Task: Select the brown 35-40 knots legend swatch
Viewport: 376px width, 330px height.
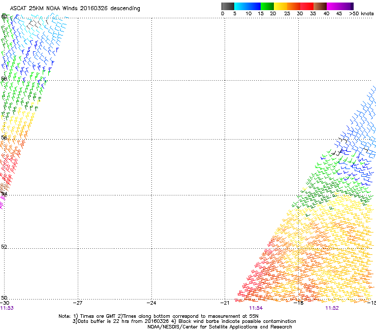Action: point(320,6)
